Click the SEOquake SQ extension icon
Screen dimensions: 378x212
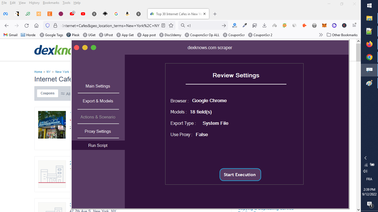284,26
